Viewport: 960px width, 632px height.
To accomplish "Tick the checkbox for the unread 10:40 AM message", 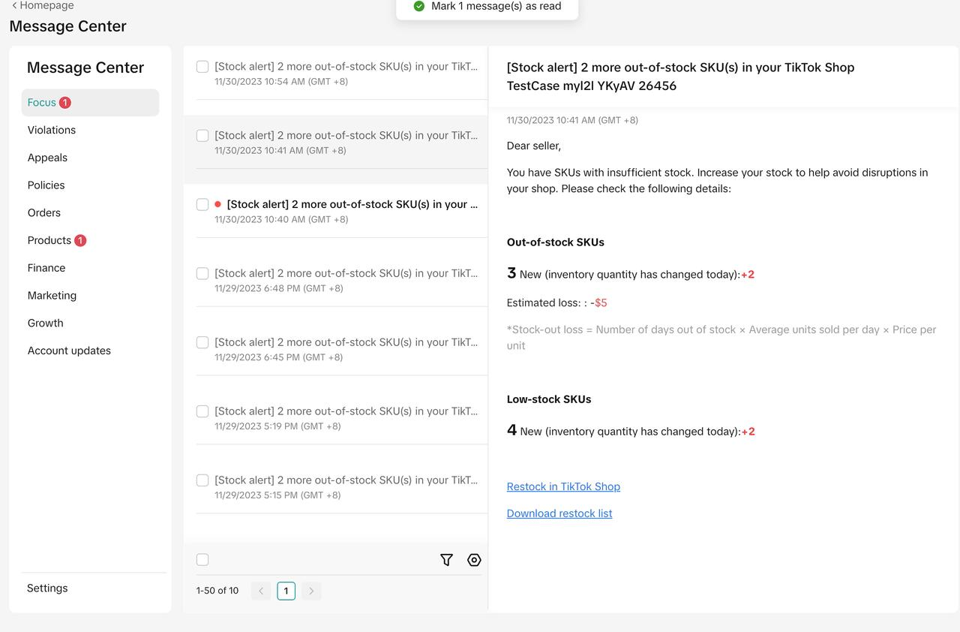I will pyautogui.click(x=202, y=205).
